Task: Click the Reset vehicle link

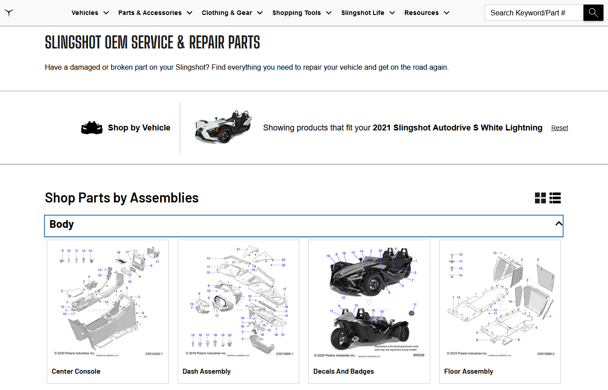Action: coord(559,128)
